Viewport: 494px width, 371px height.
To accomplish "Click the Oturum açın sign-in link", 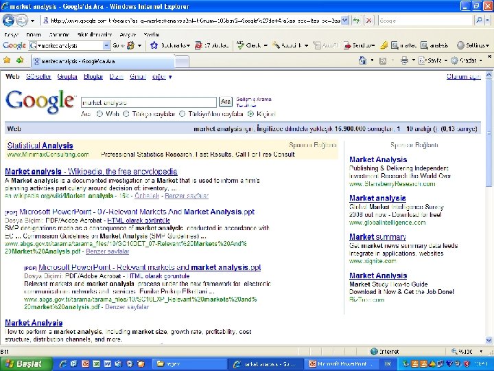I will (x=463, y=77).
